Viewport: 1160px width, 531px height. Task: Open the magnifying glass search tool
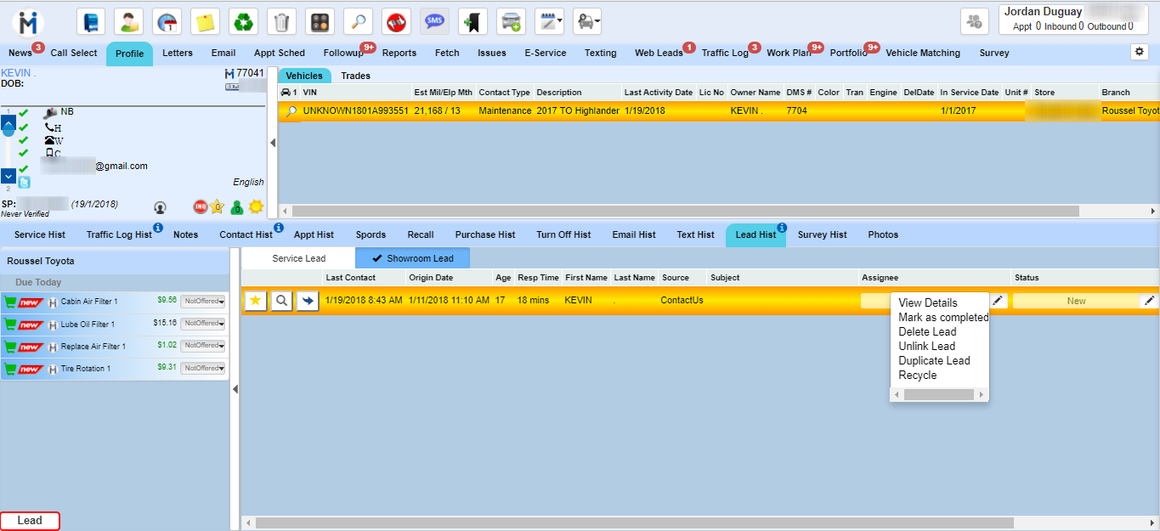pyautogui.click(x=358, y=21)
